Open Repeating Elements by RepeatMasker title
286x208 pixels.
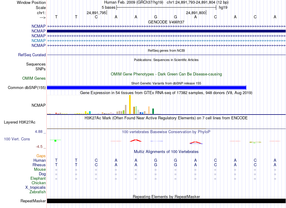tap(166, 197)
